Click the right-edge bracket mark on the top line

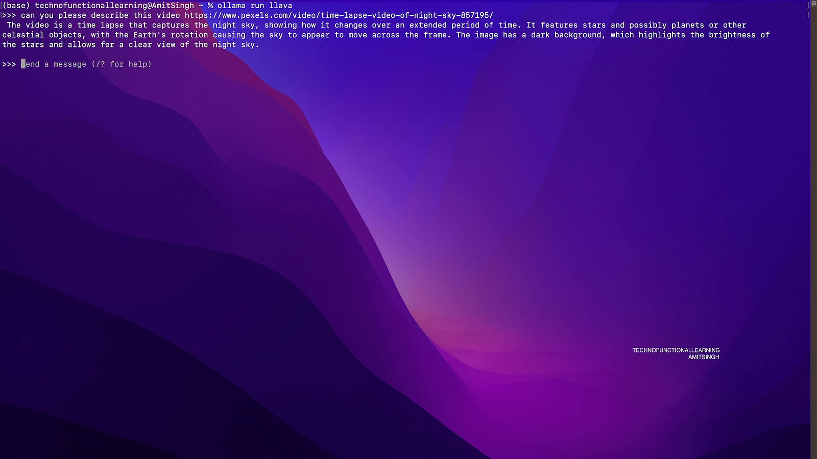coord(808,6)
